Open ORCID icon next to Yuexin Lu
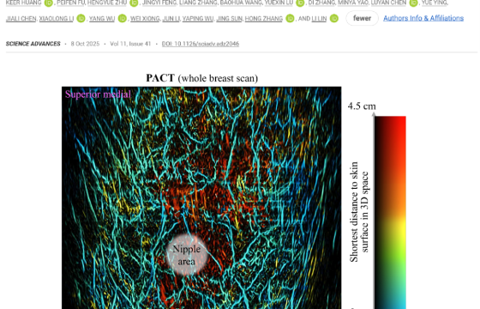This screenshot has width=480, height=309. click(x=300, y=3)
